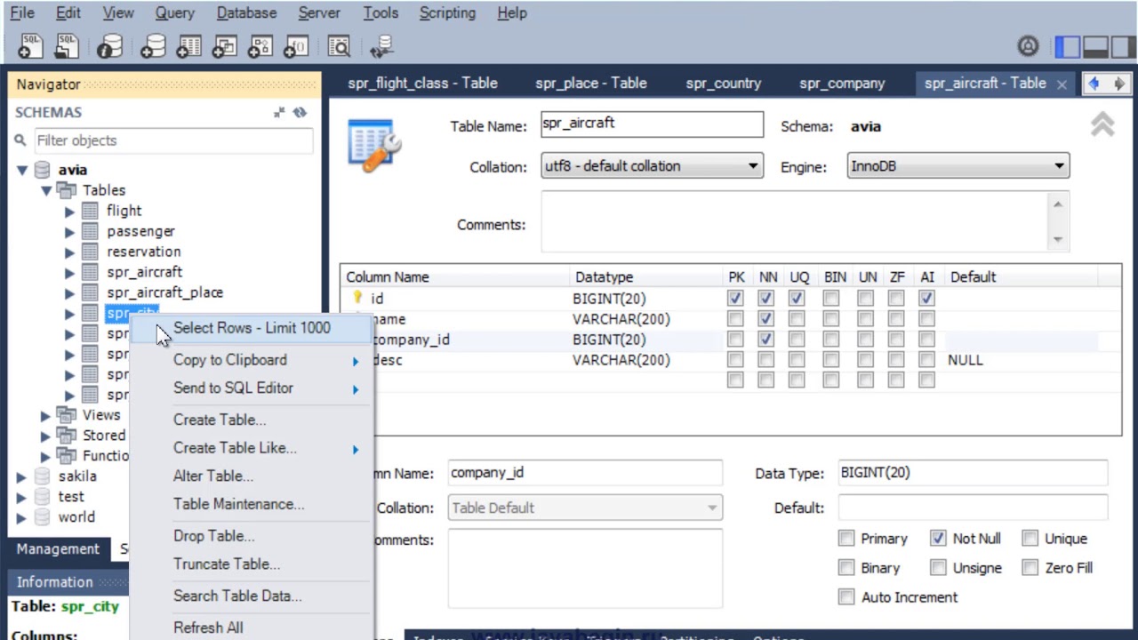Image resolution: width=1138 pixels, height=640 pixels.
Task: Enable the Unique checkbox
Action: click(1030, 539)
